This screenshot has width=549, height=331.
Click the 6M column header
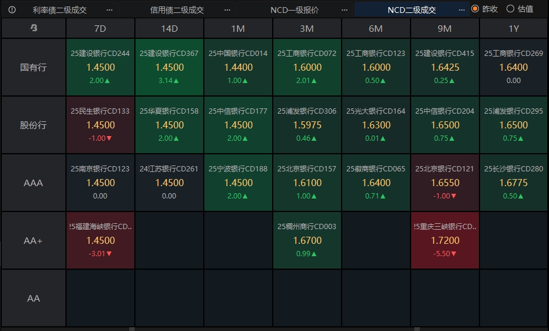pyautogui.click(x=376, y=28)
